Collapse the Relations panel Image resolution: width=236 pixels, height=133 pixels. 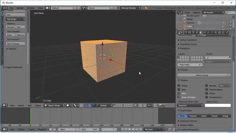[184, 48]
